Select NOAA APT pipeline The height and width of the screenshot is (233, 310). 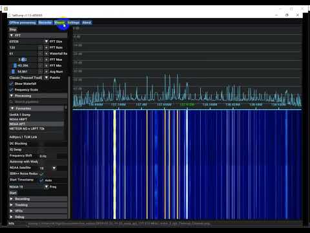tap(36, 124)
